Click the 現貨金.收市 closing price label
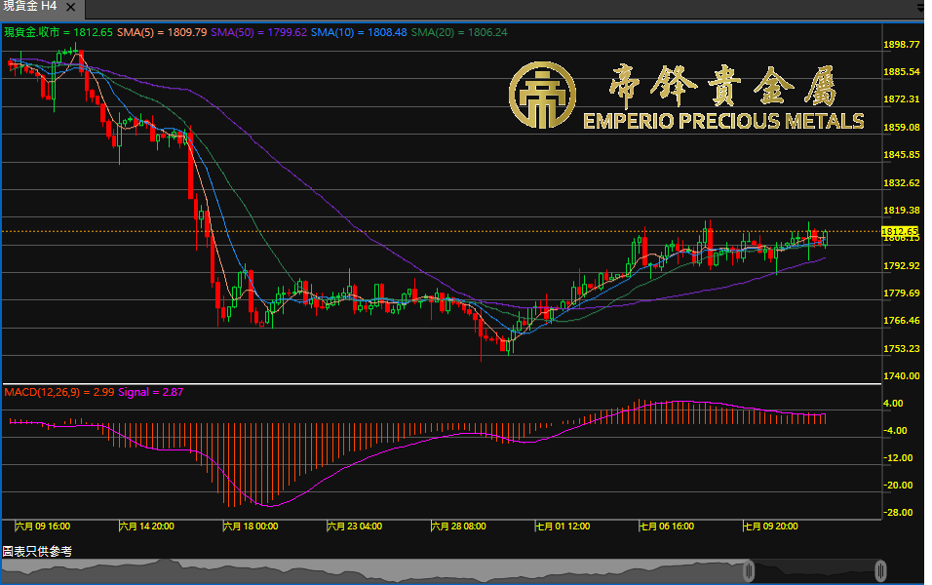 tap(58, 32)
